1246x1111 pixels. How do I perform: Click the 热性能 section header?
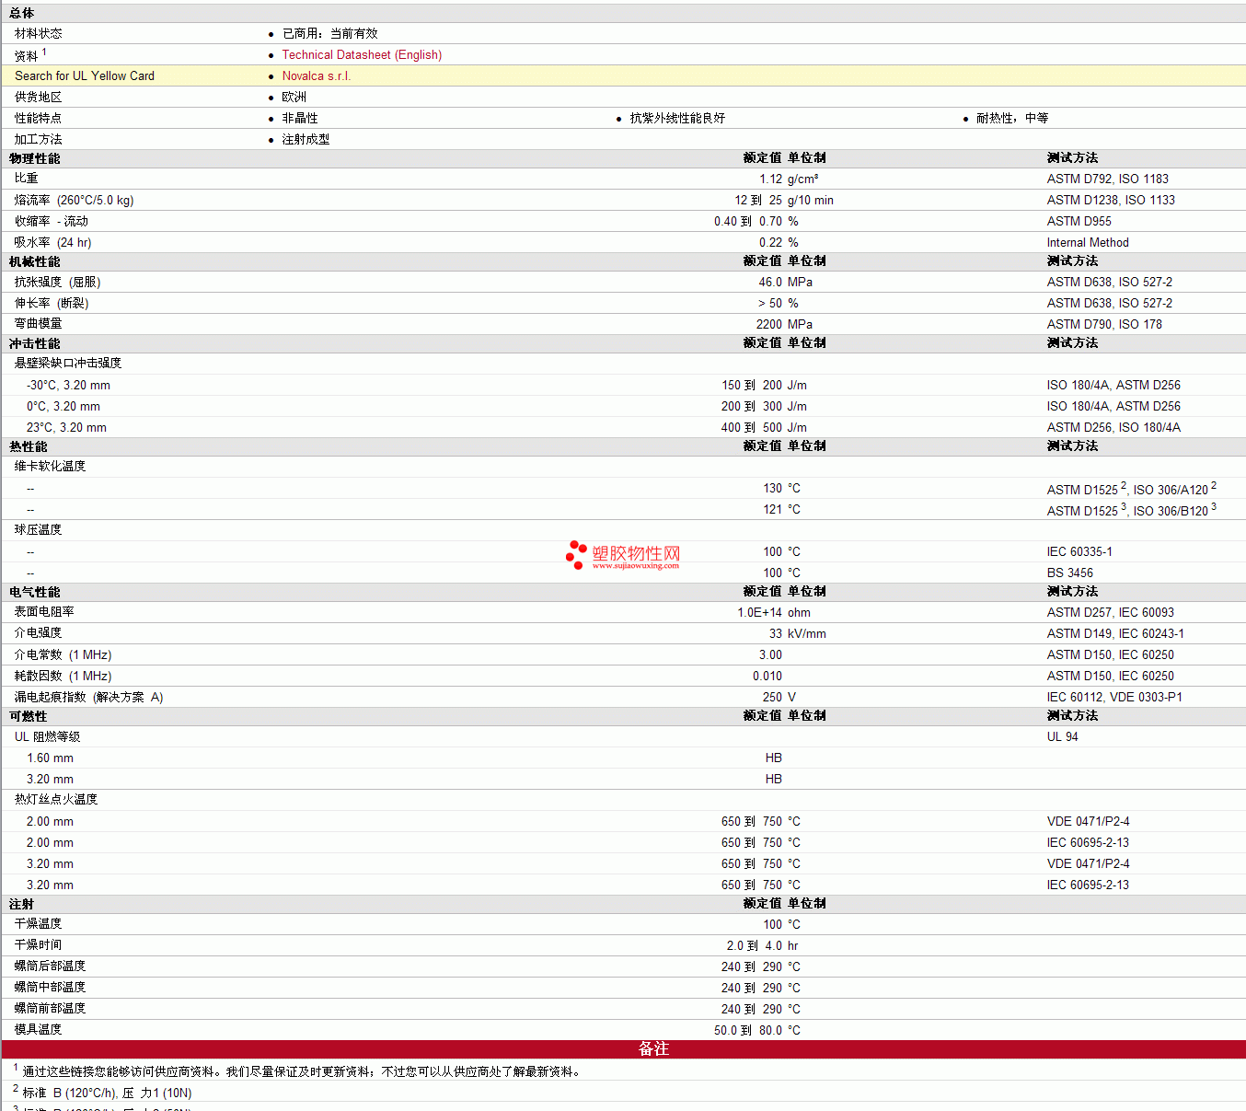pyautogui.click(x=29, y=446)
